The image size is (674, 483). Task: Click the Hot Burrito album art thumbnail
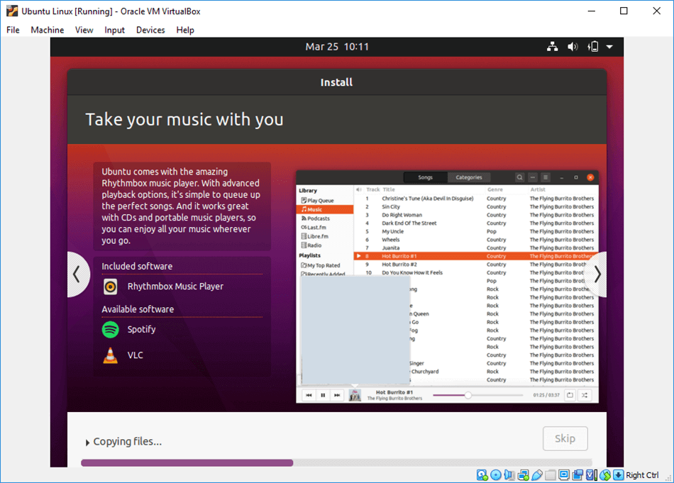355,395
